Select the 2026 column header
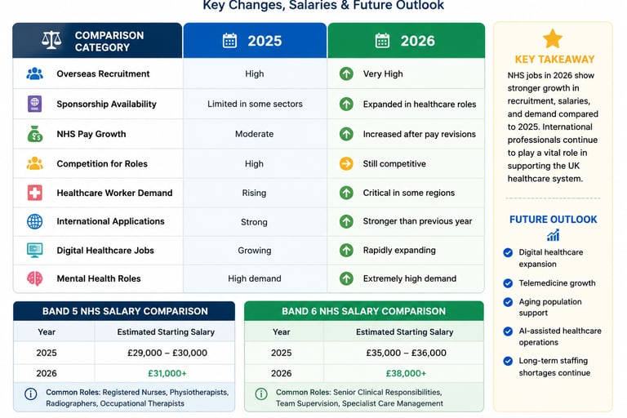627x418 pixels. coord(407,40)
